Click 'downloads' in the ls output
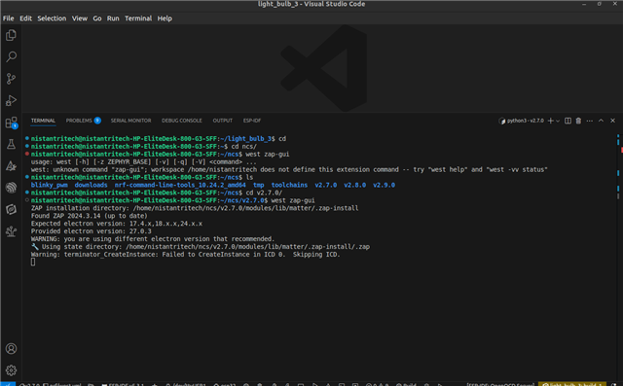This screenshot has height=386, width=623. coord(91,185)
